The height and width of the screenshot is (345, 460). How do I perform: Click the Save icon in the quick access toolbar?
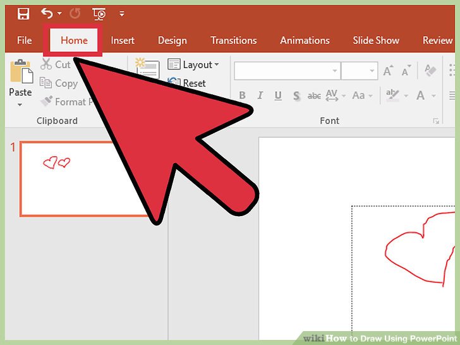23,13
